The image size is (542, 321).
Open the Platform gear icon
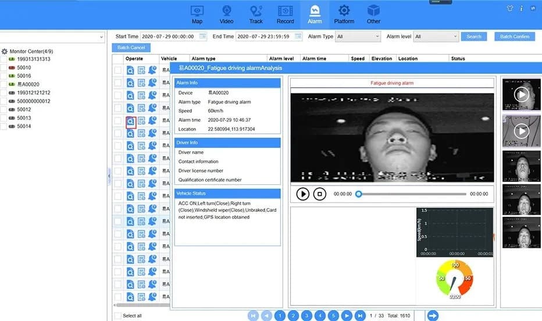click(344, 10)
